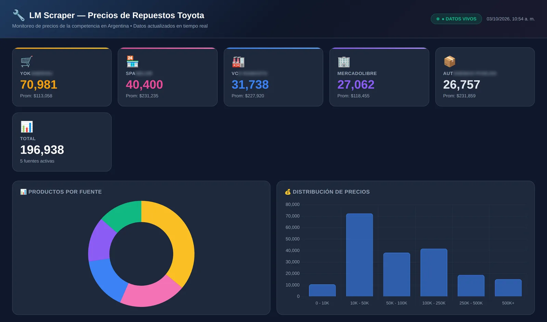Click the MERCADOLIBRE card label
The image size is (547, 322).
pyautogui.click(x=357, y=73)
